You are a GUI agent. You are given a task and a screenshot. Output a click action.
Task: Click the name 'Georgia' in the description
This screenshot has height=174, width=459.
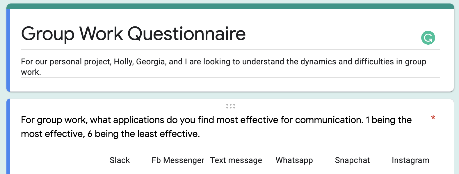coord(150,62)
